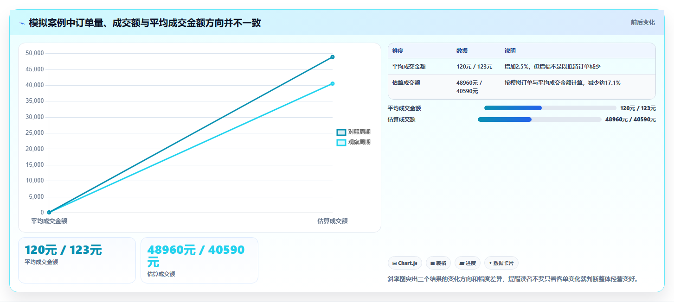Click the 25,000 y-axis tick label
Screen dimensions: 674x302
point(34,133)
